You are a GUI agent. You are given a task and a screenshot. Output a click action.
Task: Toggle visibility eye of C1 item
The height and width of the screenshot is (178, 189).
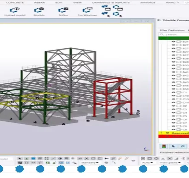pos(173,92)
